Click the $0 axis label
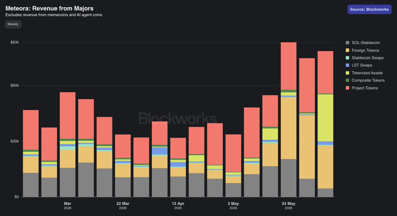Image resolution: width=397 pixels, height=216 pixels. tap(16, 197)
